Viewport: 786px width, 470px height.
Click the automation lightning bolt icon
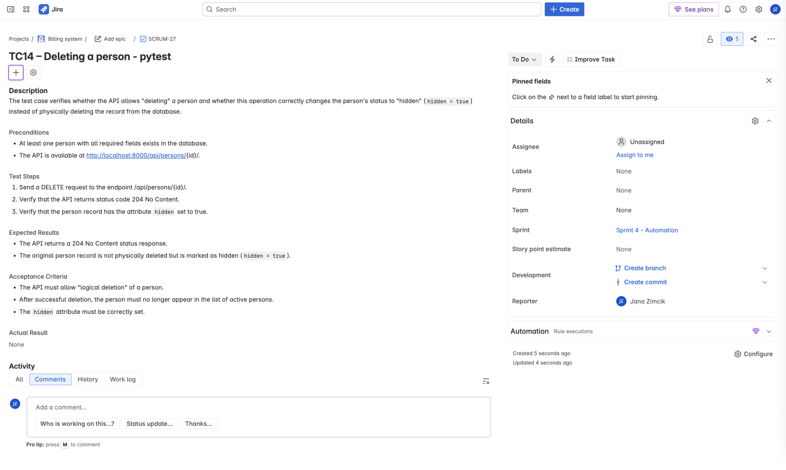tap(552, 59)
